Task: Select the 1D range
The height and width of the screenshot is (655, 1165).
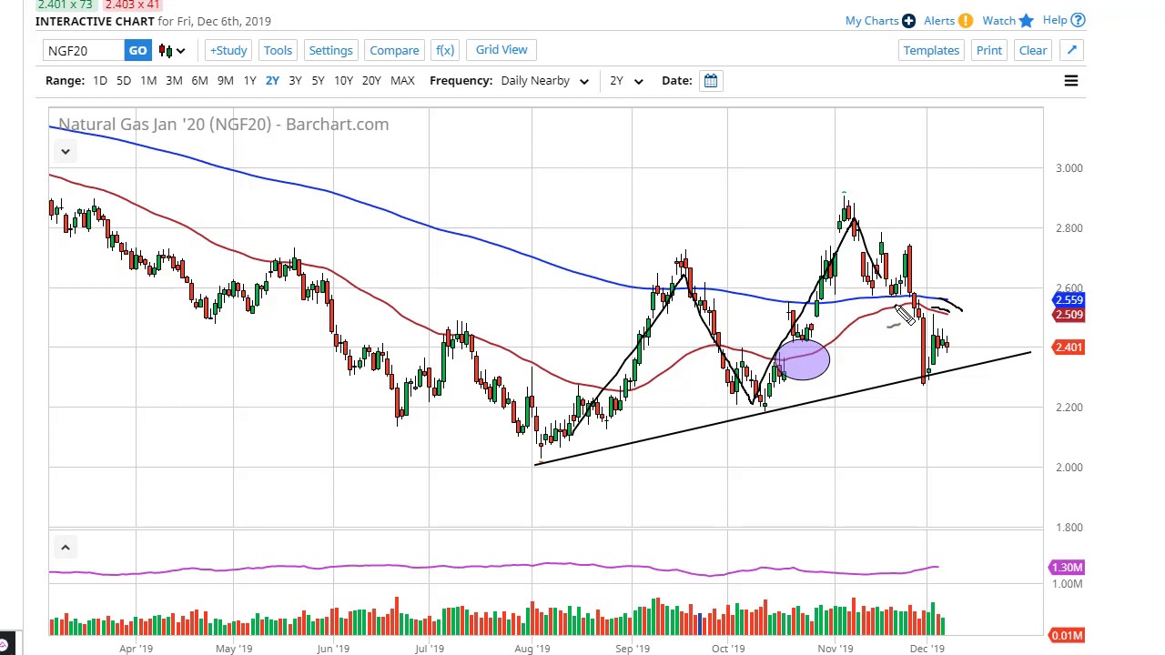Action: [x=100, y=81]
